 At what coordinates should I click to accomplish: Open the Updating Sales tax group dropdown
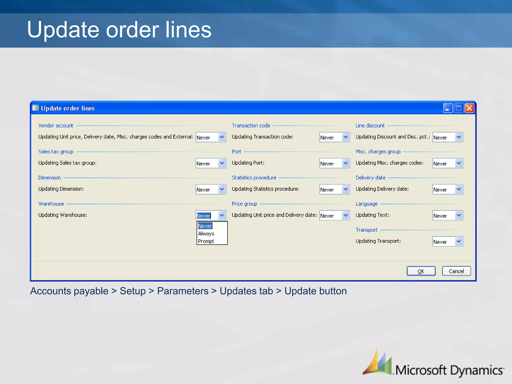tap(222, 163)
